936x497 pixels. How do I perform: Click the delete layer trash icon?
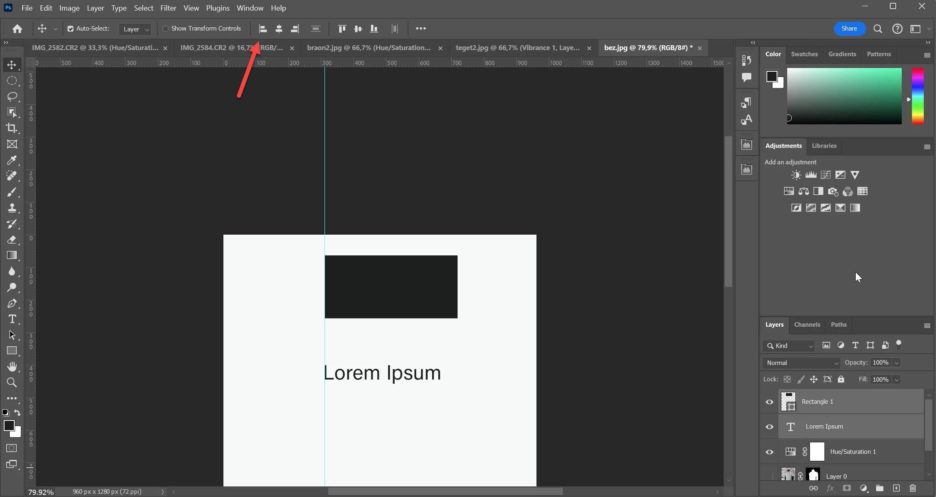(913, 488)
